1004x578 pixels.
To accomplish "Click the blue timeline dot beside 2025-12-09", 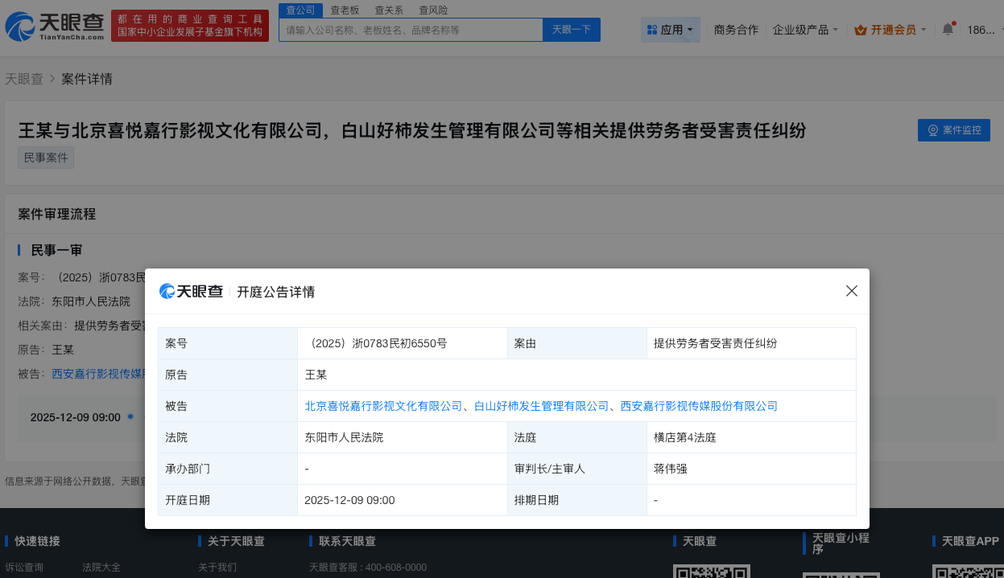I will tap(130, 416).
